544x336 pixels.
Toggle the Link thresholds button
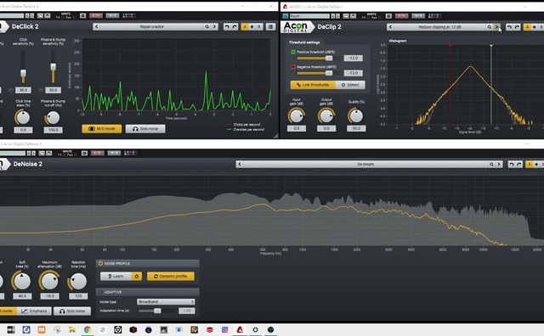[313, 85]
